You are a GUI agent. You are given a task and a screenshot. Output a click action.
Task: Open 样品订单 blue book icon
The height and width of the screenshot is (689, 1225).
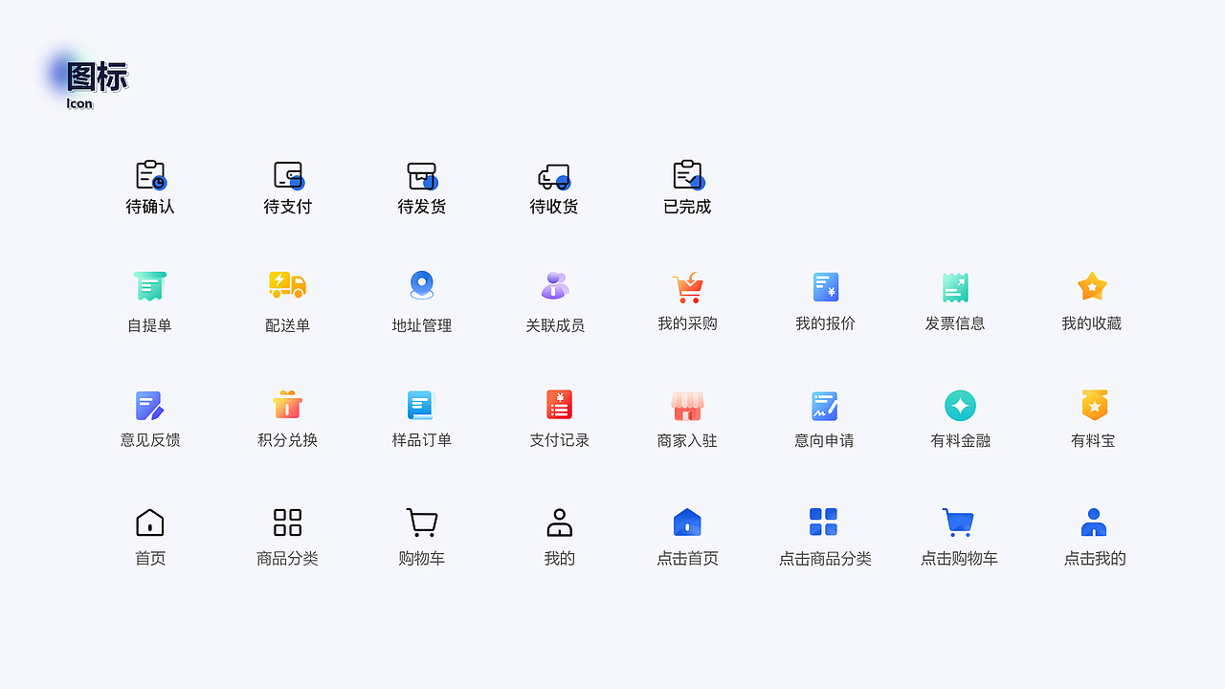point(421,405)
